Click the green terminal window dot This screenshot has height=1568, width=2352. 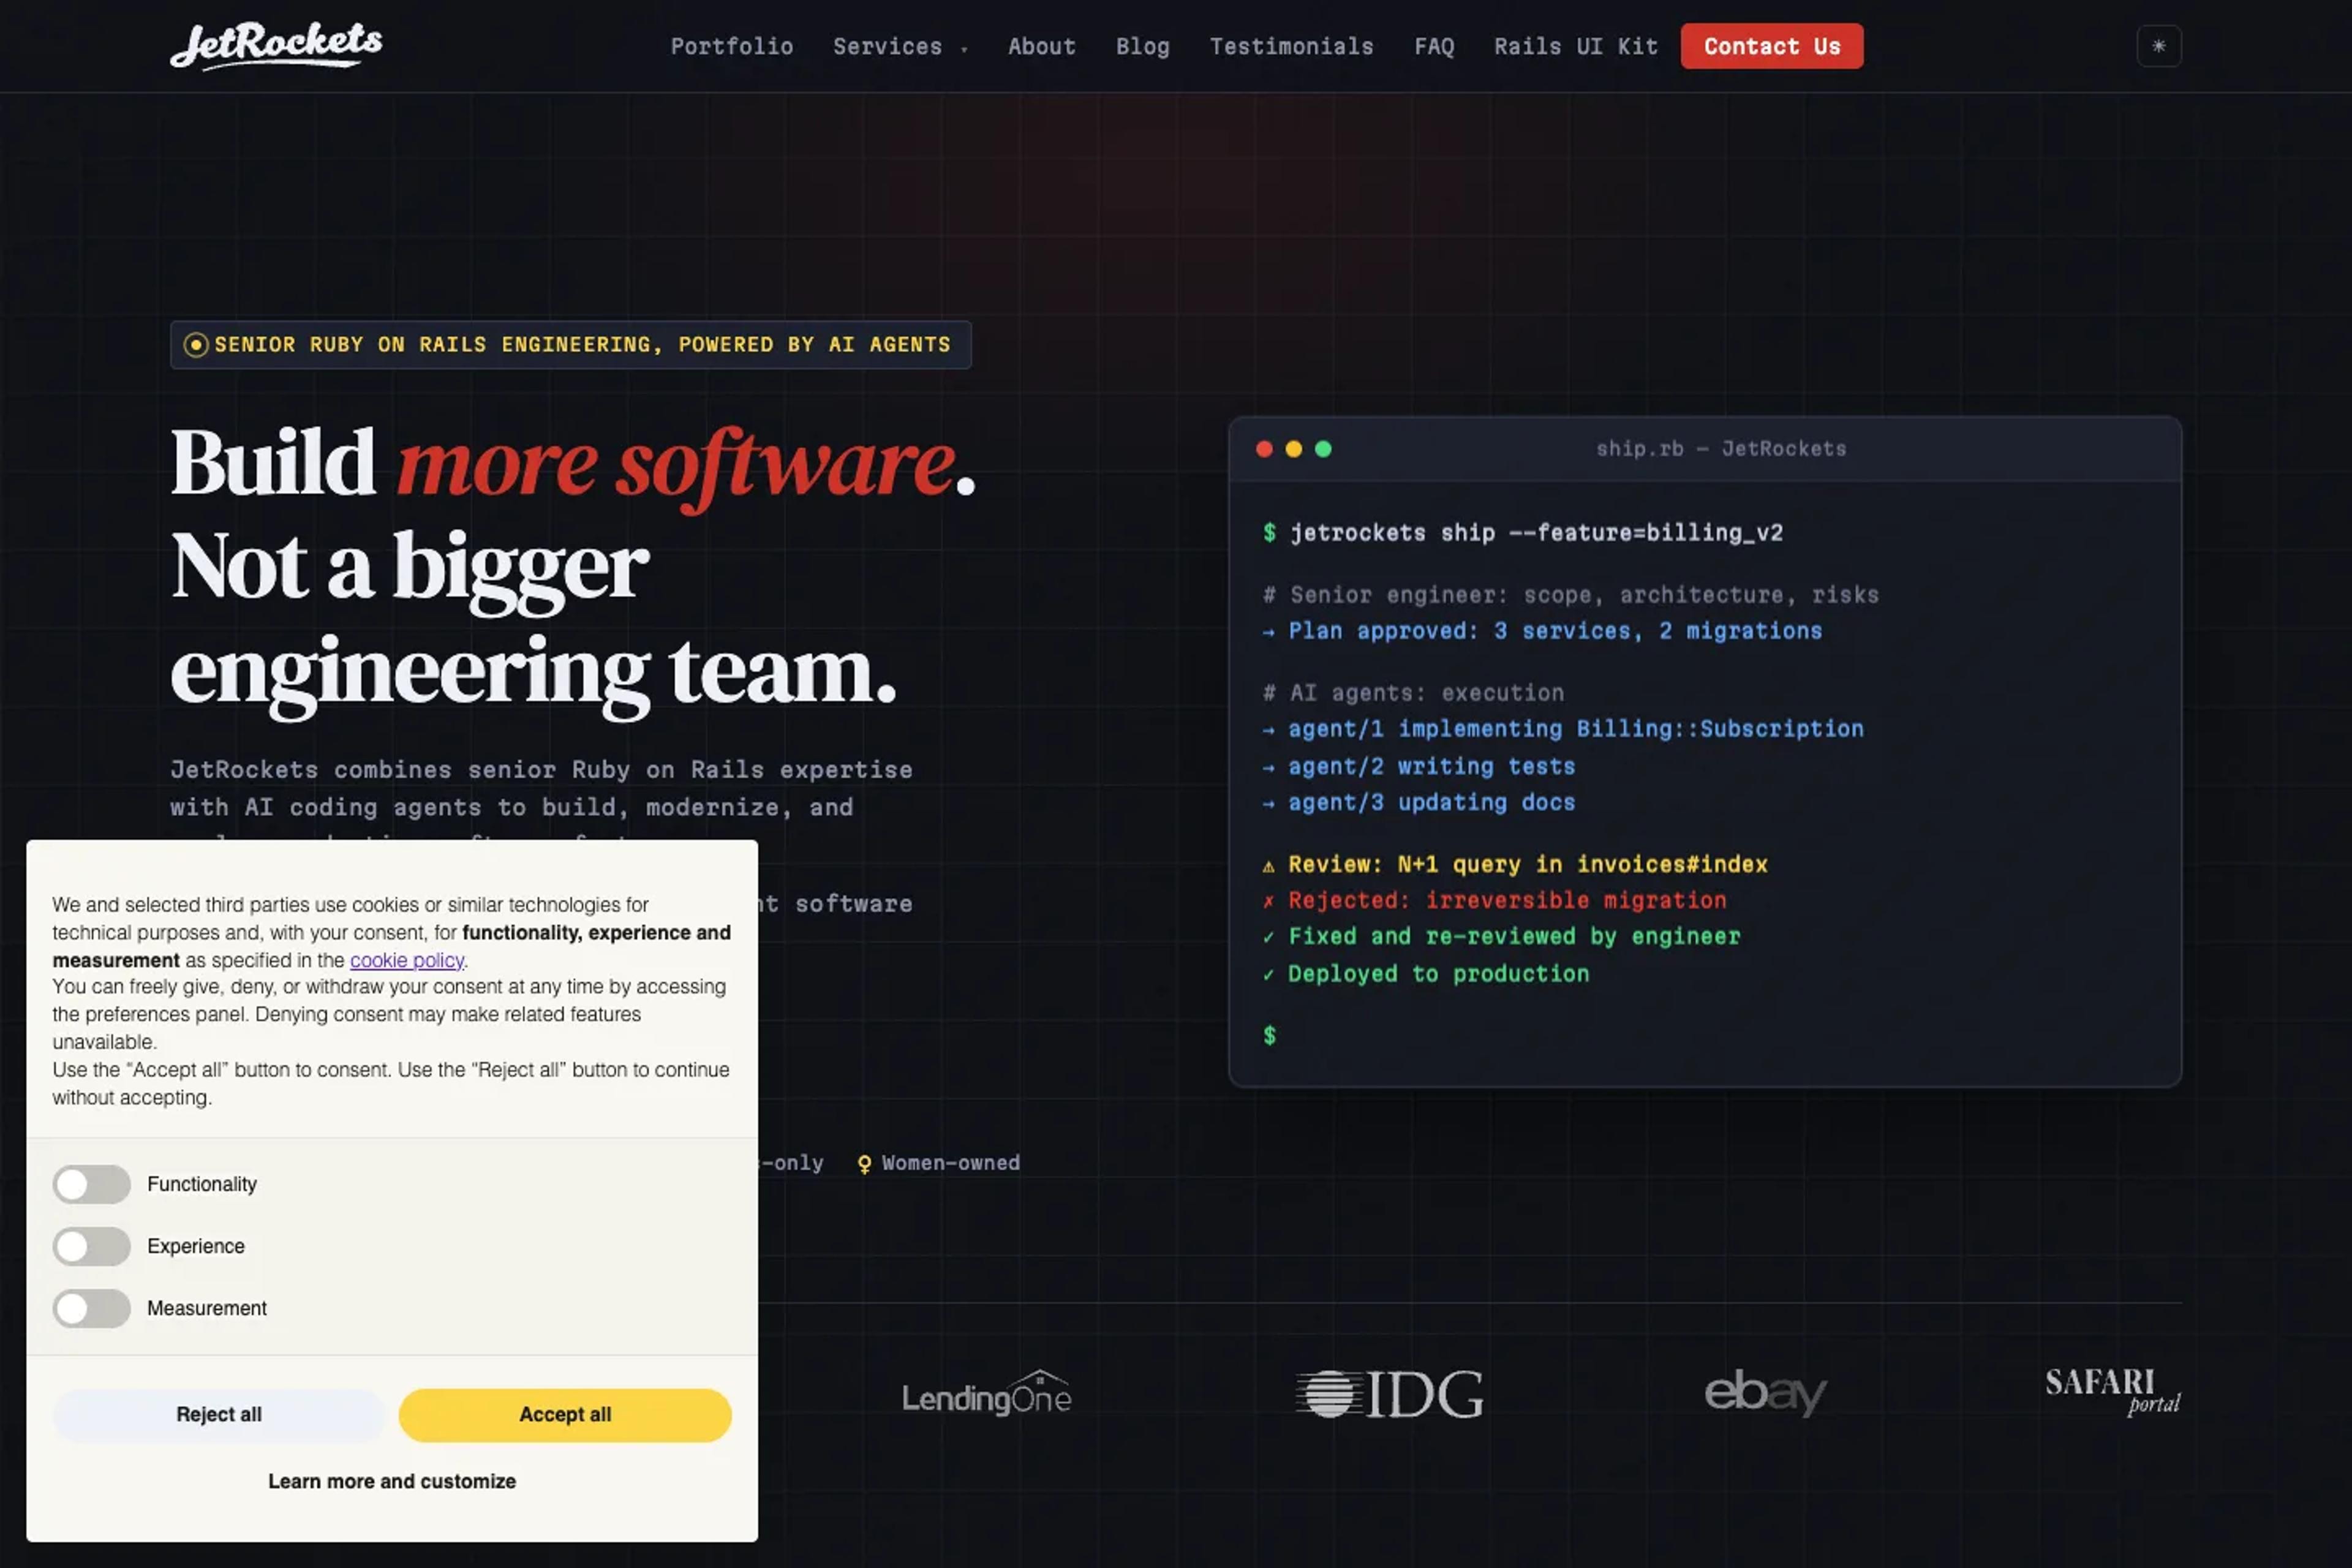pyautogui.click(x=1323, y=449)
